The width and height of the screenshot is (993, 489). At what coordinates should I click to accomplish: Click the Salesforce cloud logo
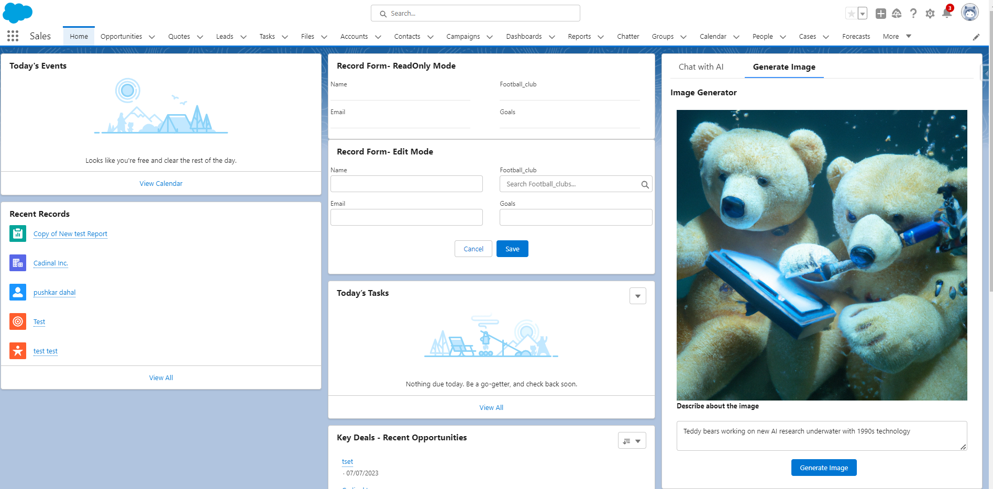17,13
